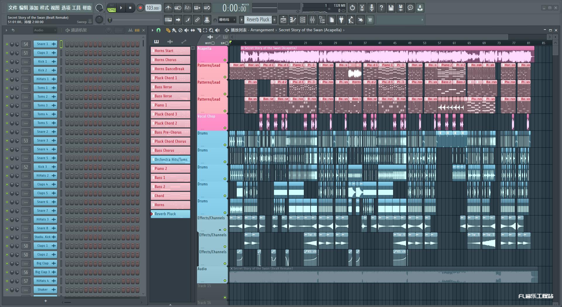Toggle playlist snap magnet icon
The image size is (562, 307).
158,30
